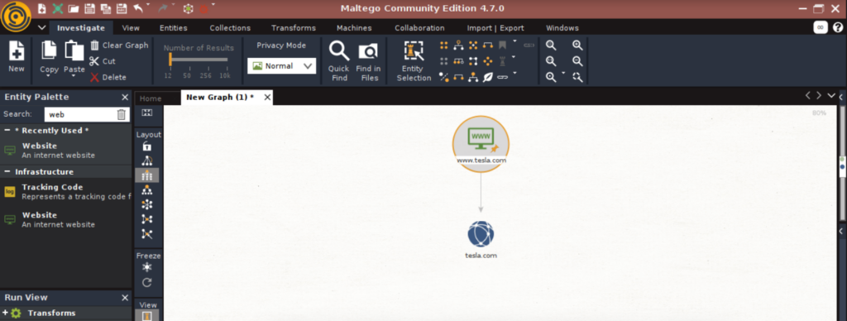Click the Select Parents hierarchy icon
Image resolution: width=847 pixels, height=321 pixels.
point(458,46)
